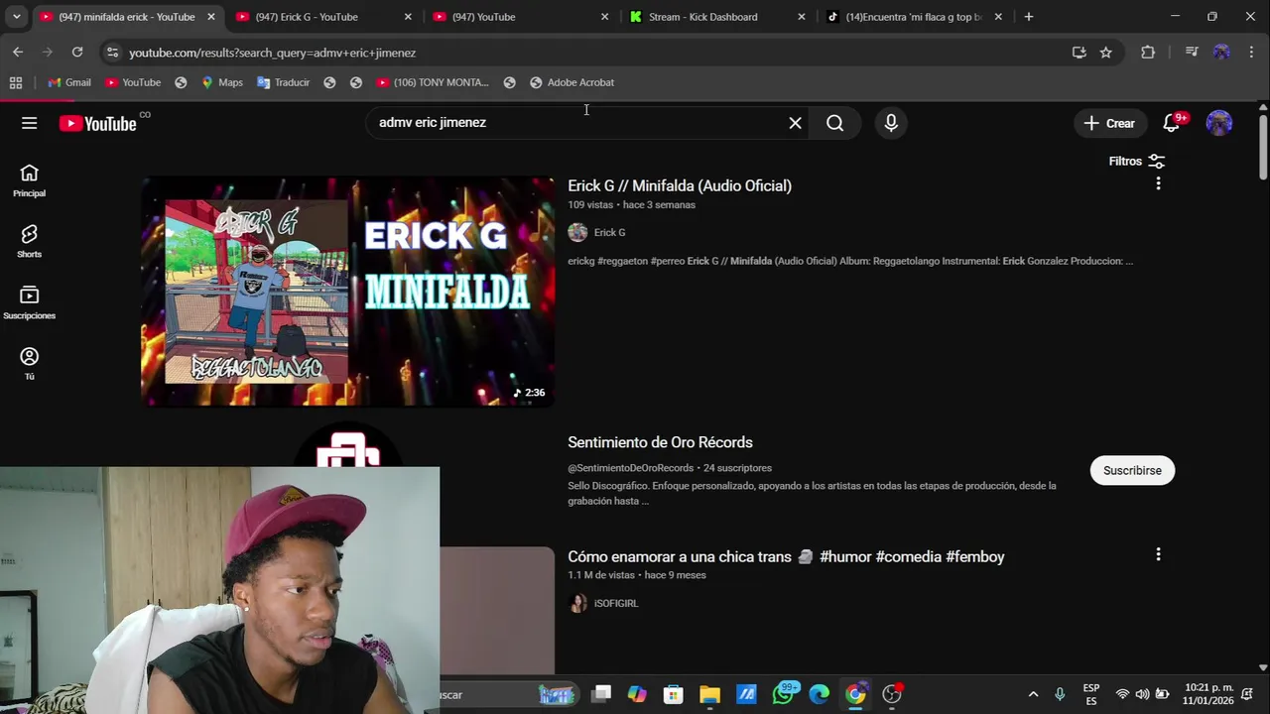Open Principal in the sidebar
The width and height of the screenshot is (1270, 714).
(x=29, y=180)
